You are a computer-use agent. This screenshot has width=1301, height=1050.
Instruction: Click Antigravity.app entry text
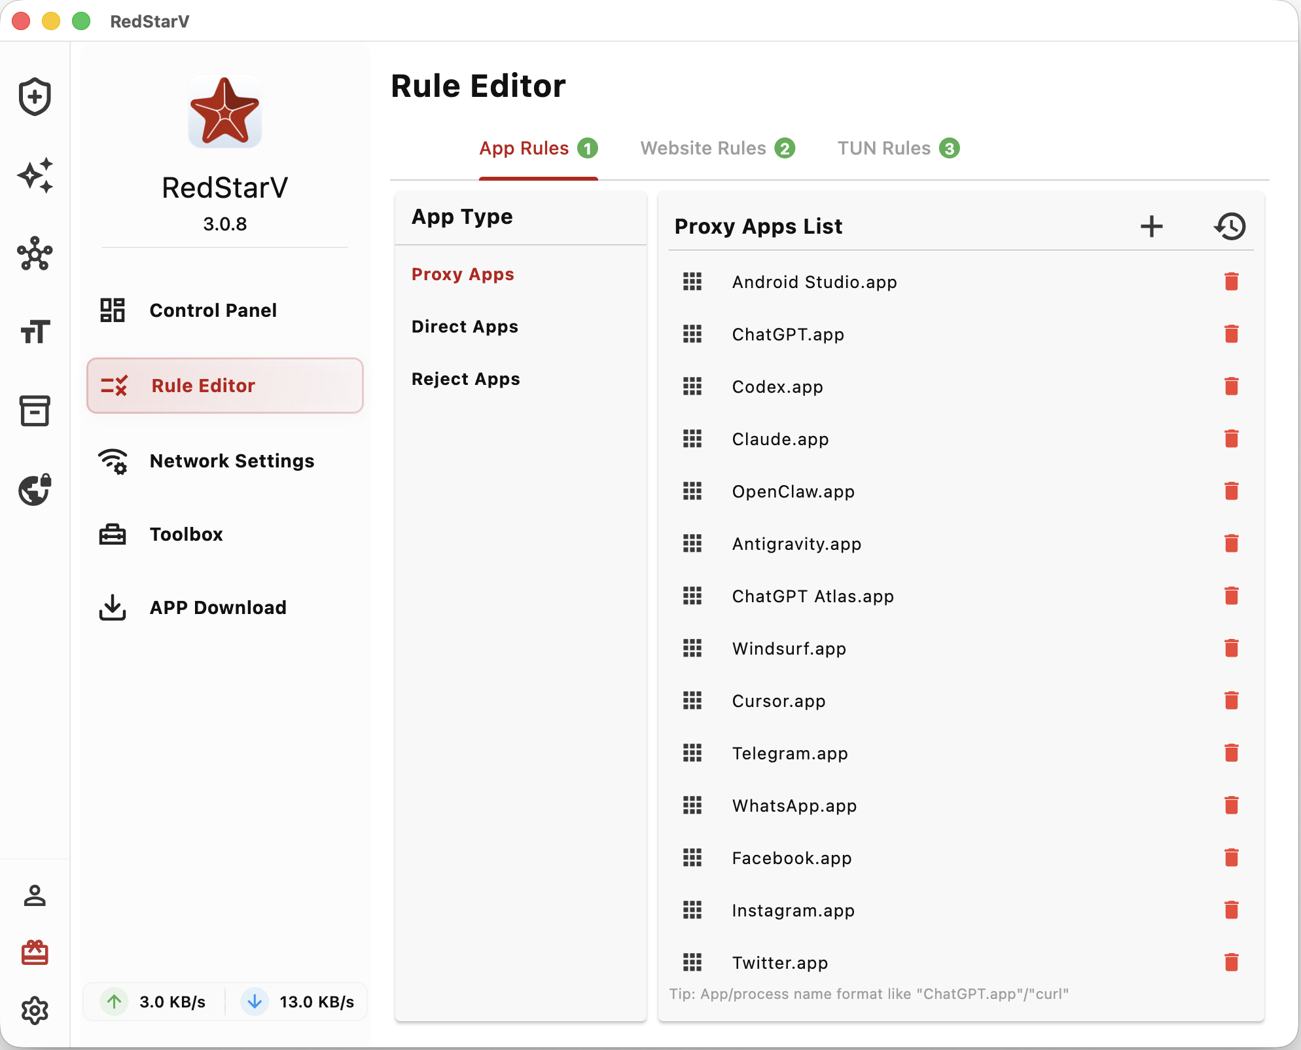pyautogui.click(x=796, y=544)
